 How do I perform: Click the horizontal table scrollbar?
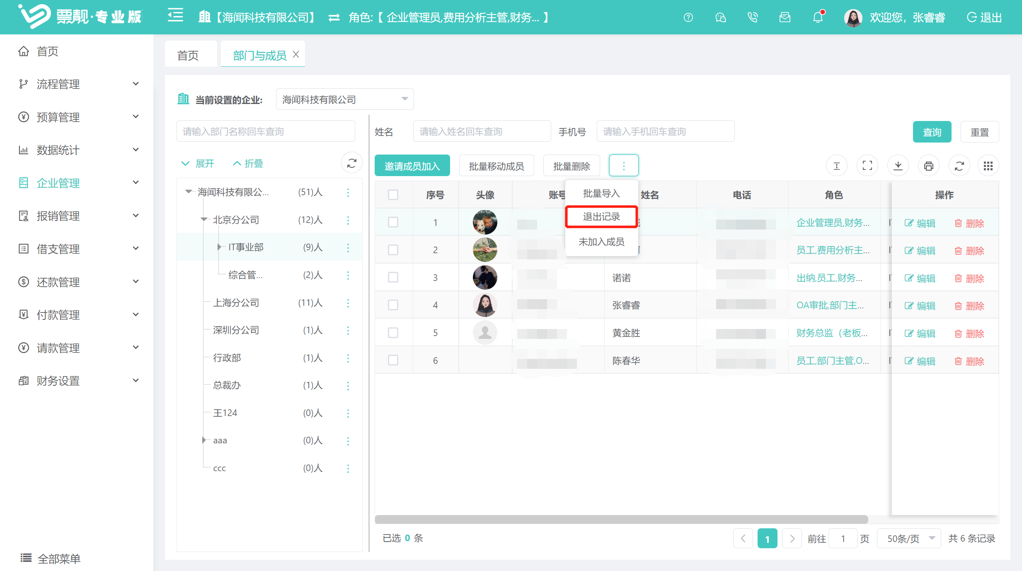(x=621, y=519)
